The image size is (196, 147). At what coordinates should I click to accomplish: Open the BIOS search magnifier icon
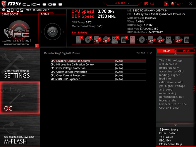pyautogui.click(x=166, y=4)
